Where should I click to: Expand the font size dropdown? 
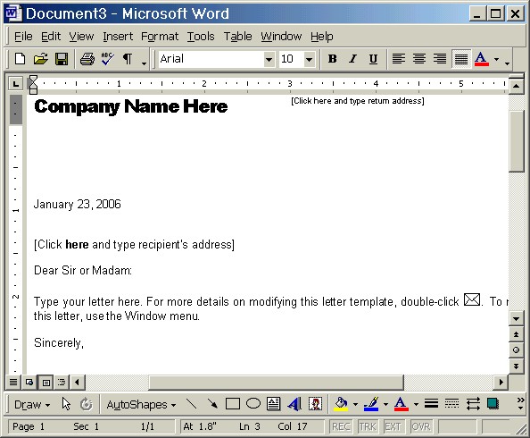pos(309,60)
